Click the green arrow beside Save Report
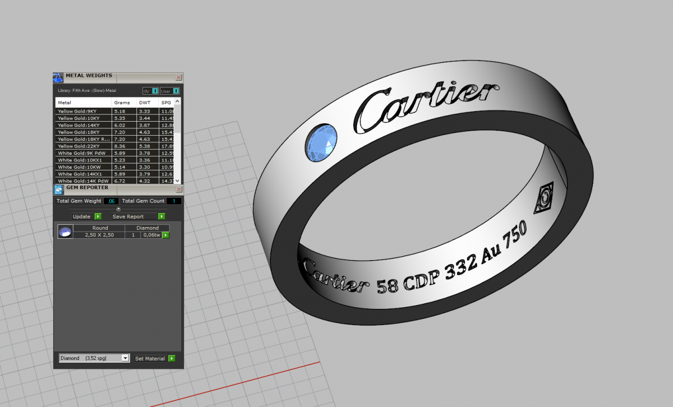673x407 pixels. [162, 216]
